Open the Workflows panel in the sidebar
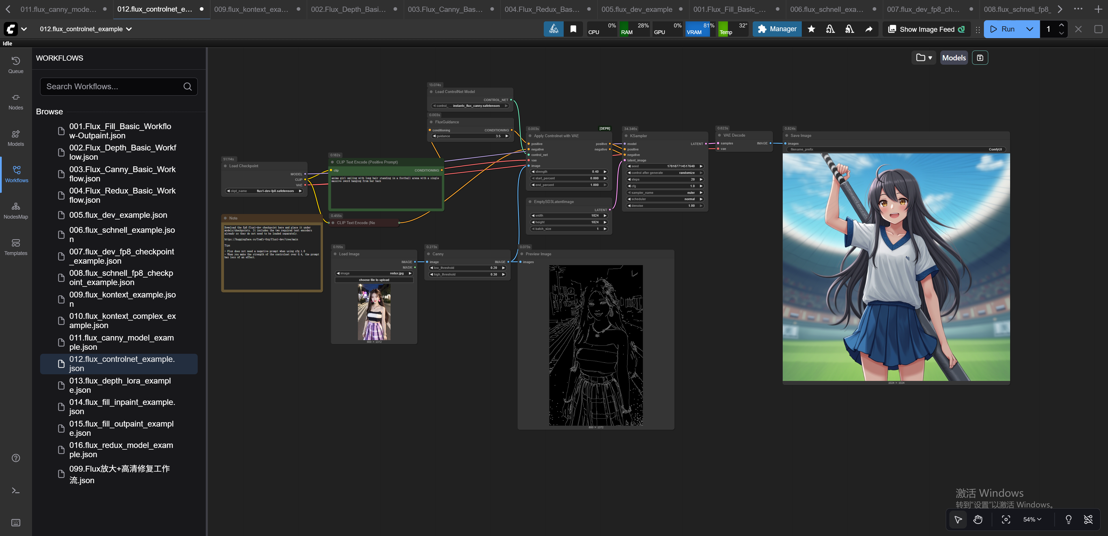The image size is (1108, 536). pos(16,174)
